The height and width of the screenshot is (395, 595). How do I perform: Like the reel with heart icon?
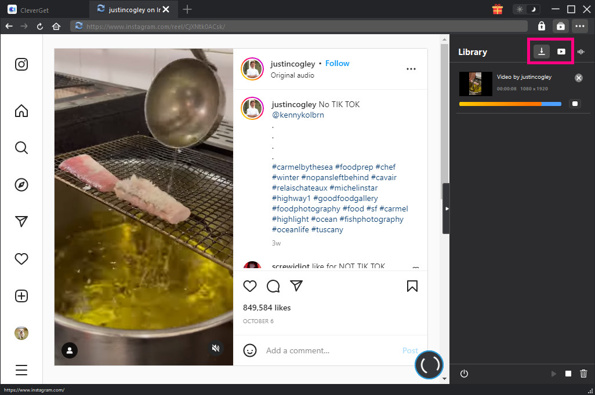pos(250,286)
